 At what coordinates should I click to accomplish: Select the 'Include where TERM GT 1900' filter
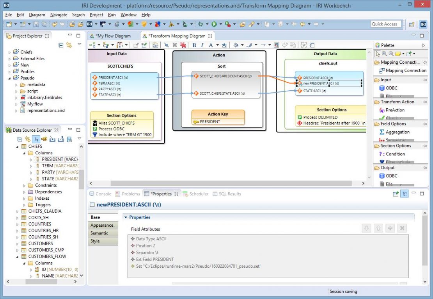click(x=122, y=135)
